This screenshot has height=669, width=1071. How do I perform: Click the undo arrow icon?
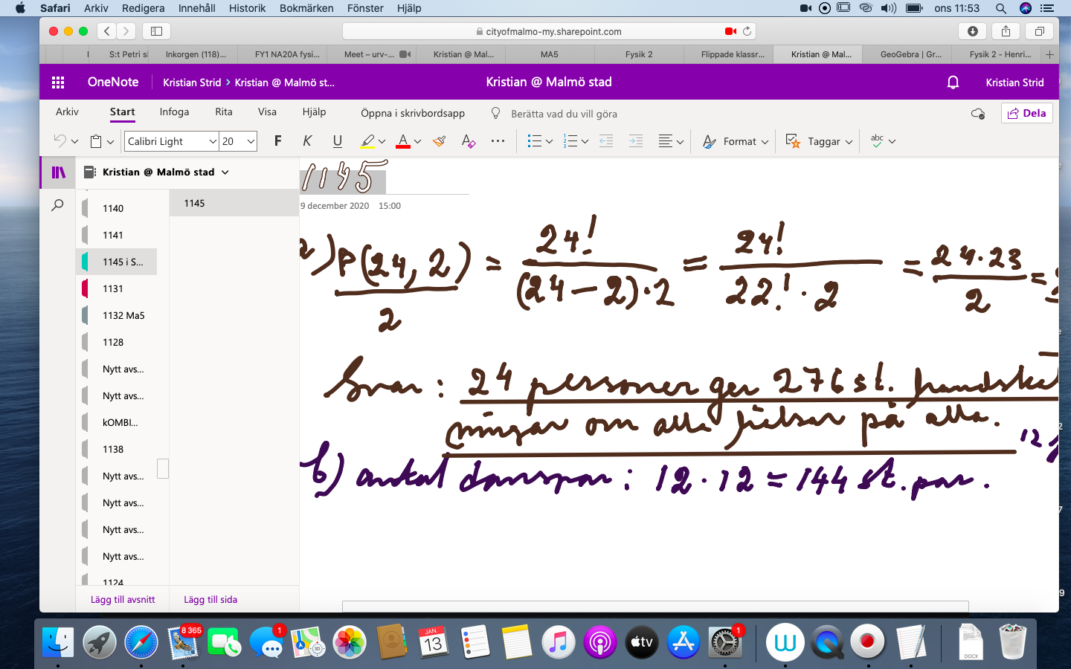click(x=59, y=141)
